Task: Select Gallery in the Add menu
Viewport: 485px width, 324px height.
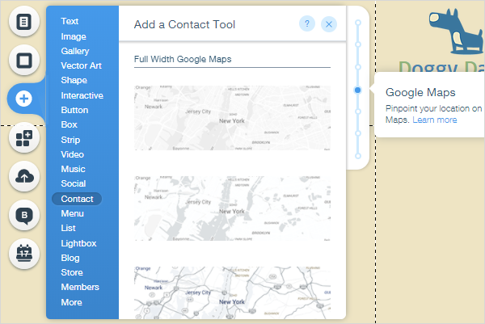Action: pyautogui.click(x=75, y=51)
